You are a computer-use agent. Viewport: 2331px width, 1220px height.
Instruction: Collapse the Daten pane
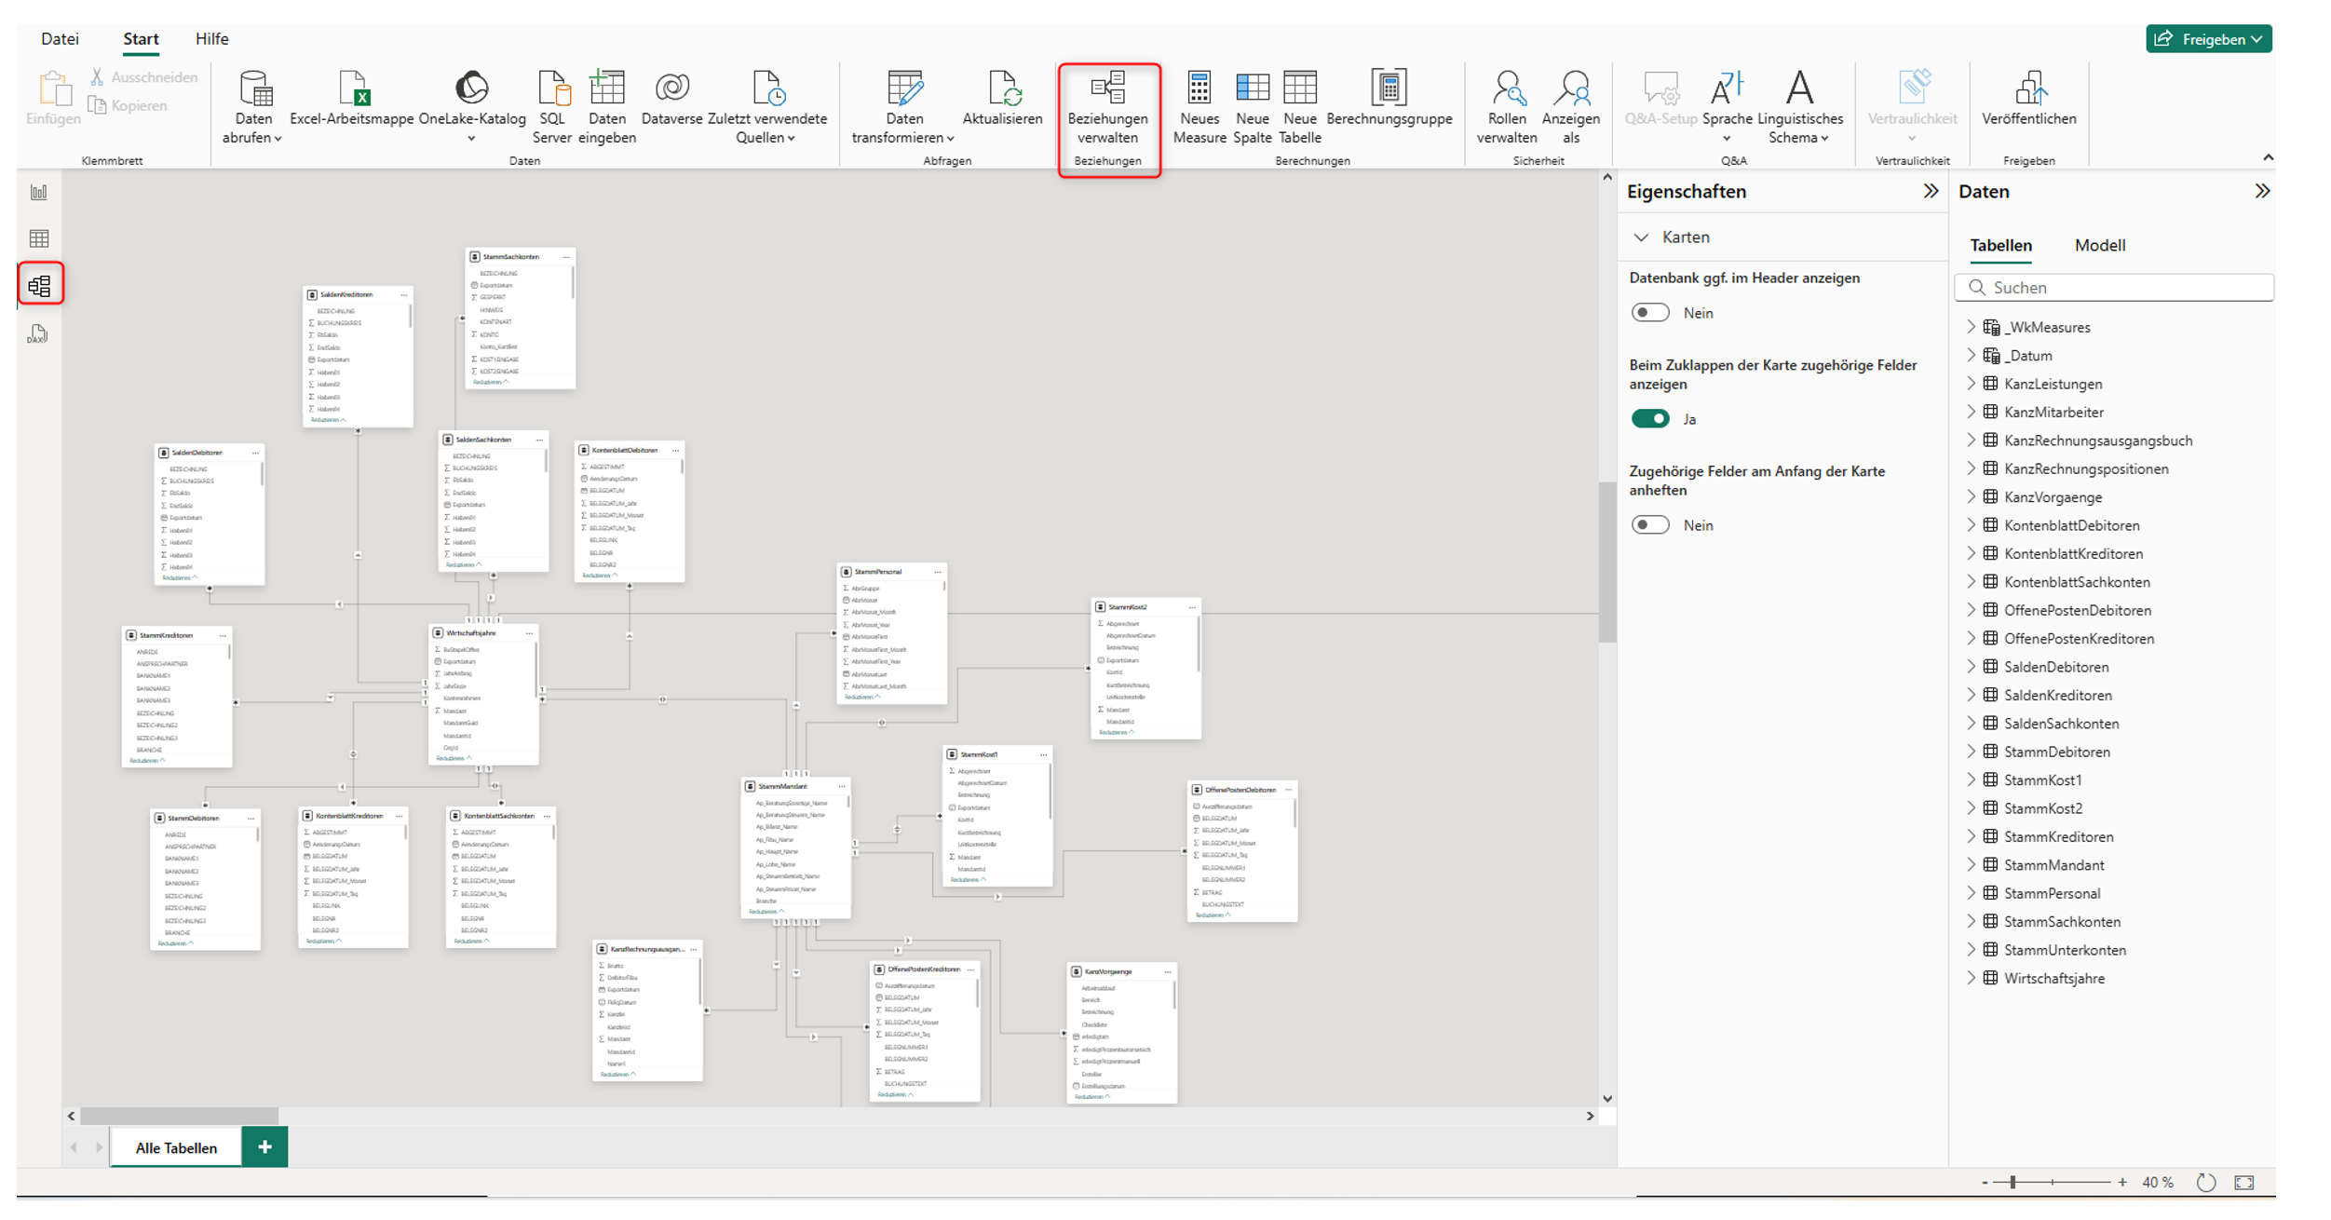tap(2262, 191)
